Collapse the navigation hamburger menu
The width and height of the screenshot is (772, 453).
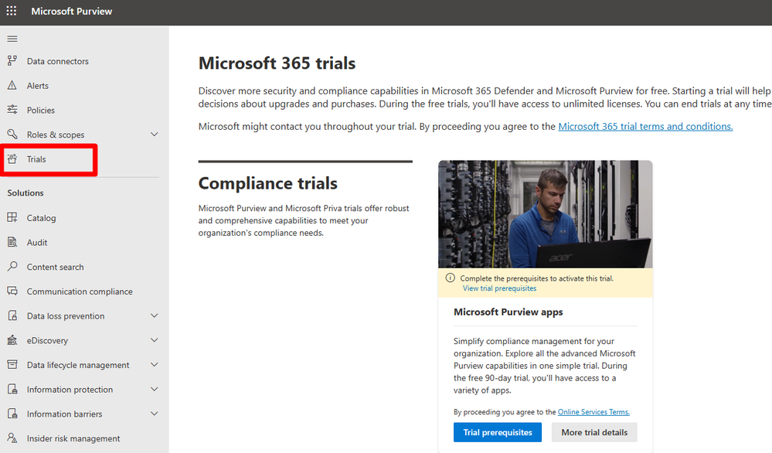(x=12, y=39)
